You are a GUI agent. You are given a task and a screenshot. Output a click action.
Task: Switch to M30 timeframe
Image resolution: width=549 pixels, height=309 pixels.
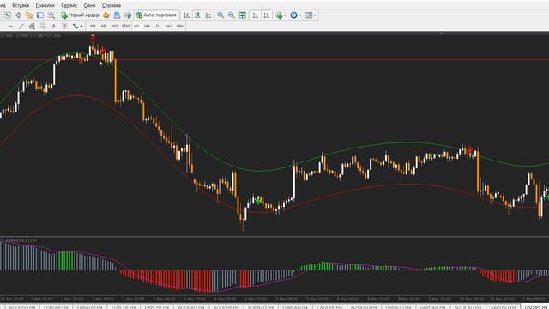[126, 26]
